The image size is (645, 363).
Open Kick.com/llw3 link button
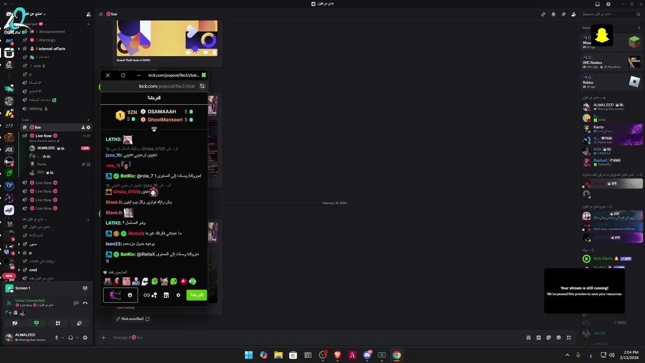[133, 319]
